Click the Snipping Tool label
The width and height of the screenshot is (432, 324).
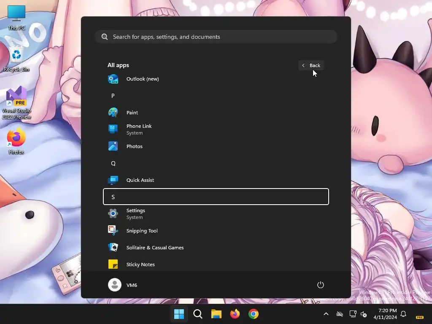coord(142,231)
